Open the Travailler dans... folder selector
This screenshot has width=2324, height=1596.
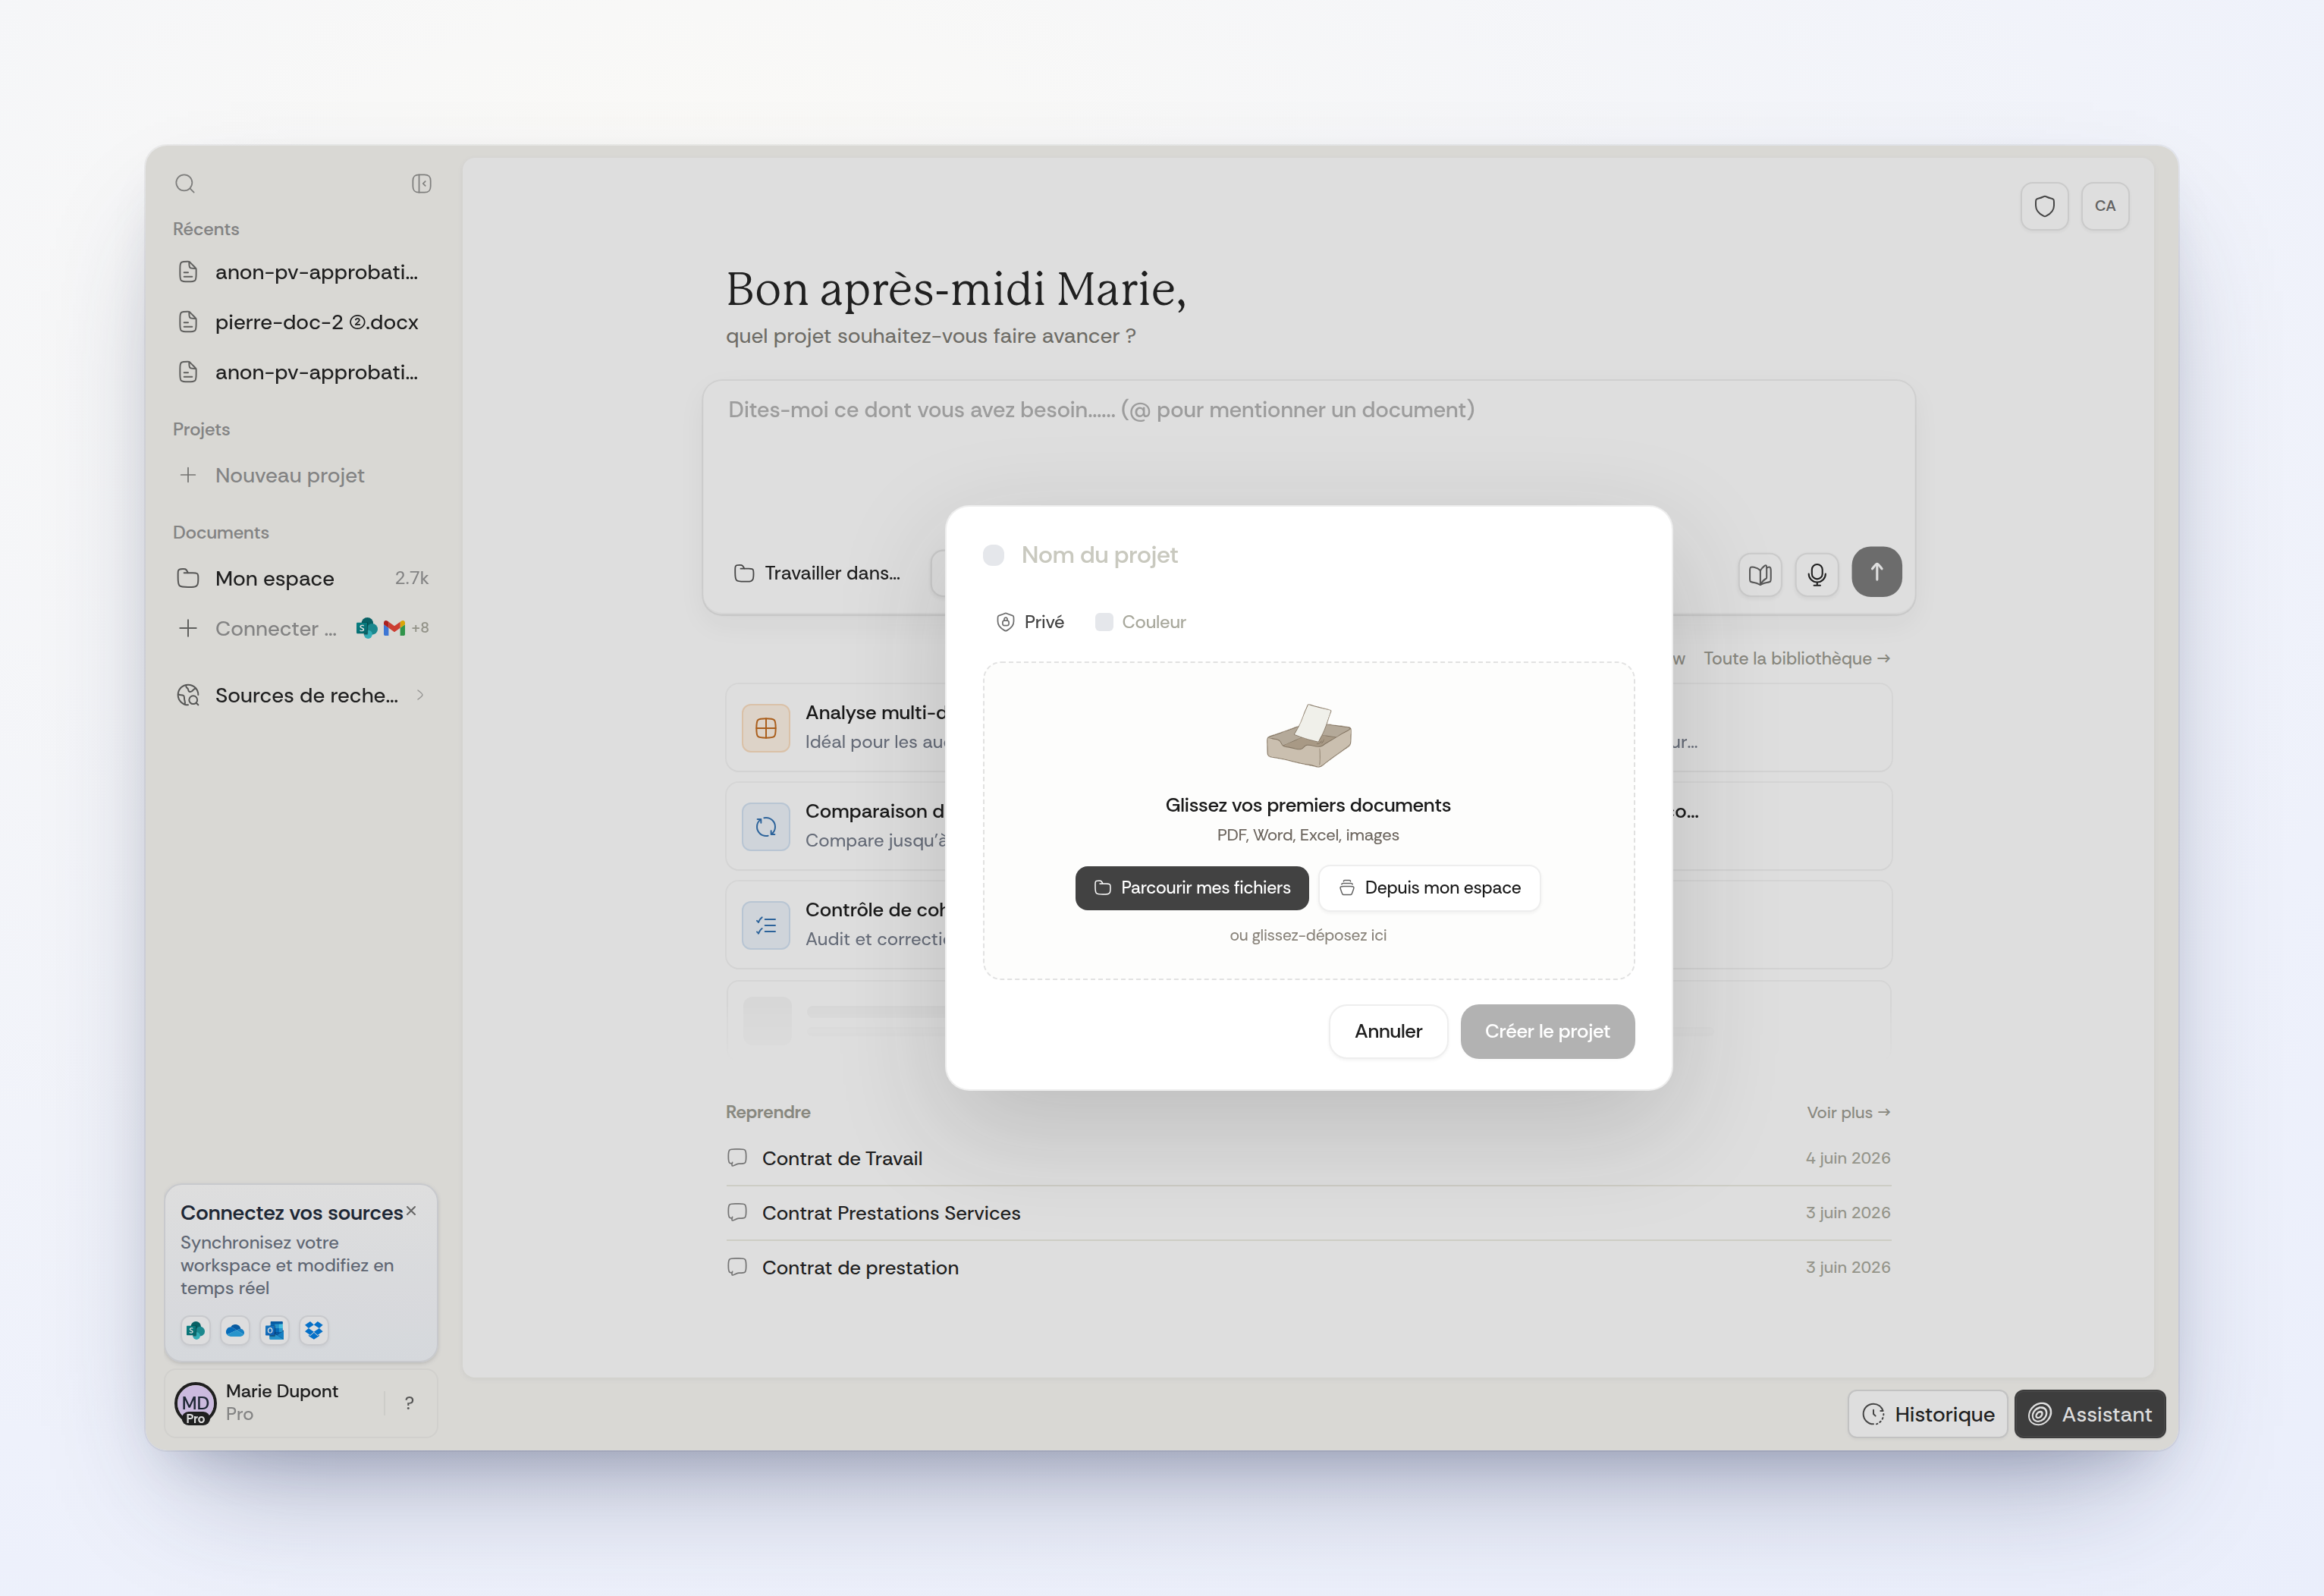click(817, 573)
